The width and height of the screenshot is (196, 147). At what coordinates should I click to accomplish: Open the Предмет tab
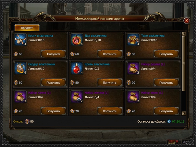coord(27,28)
